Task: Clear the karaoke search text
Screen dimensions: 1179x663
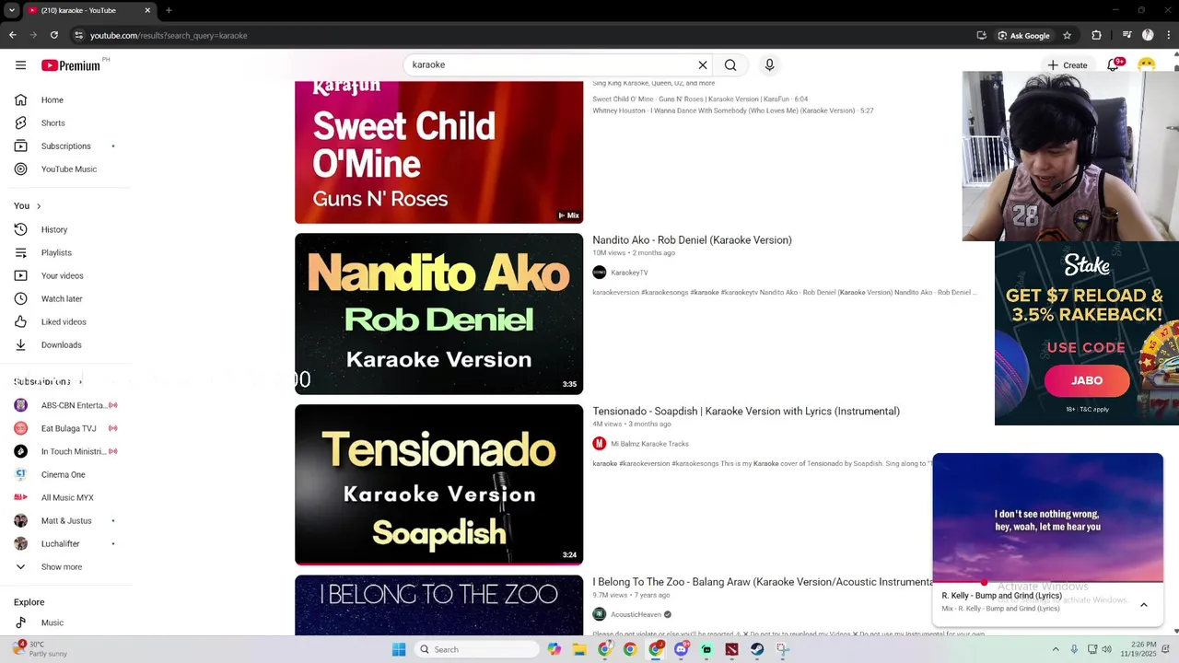Action: (703, 65)
